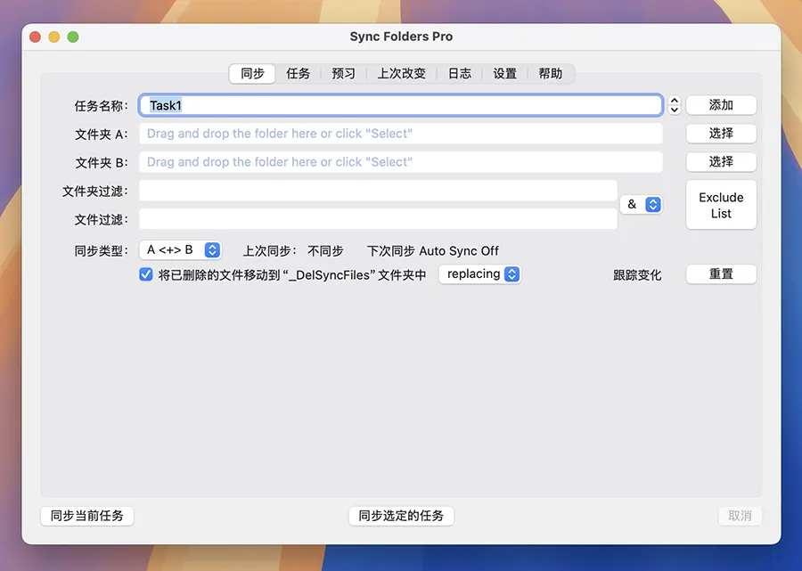Open the 日志 tab

click(460, 74)
